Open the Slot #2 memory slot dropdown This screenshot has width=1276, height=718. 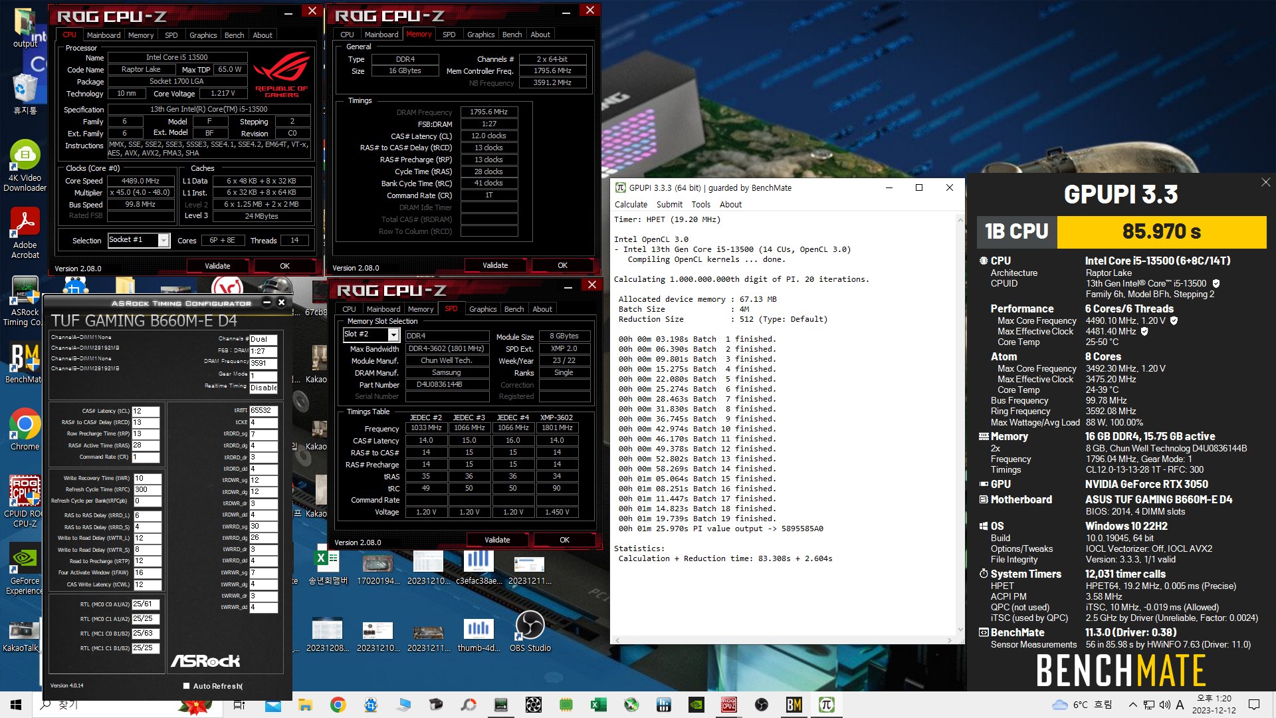[393, 334]
